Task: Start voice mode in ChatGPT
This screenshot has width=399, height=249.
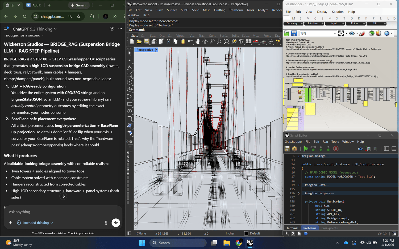Action: click(x=116, y=223)
